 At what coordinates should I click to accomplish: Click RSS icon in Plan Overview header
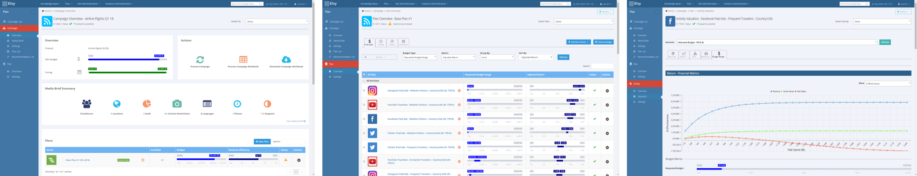click(367, 21)
